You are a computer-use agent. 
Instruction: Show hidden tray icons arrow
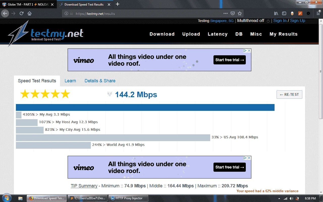[x=280, y=198]
